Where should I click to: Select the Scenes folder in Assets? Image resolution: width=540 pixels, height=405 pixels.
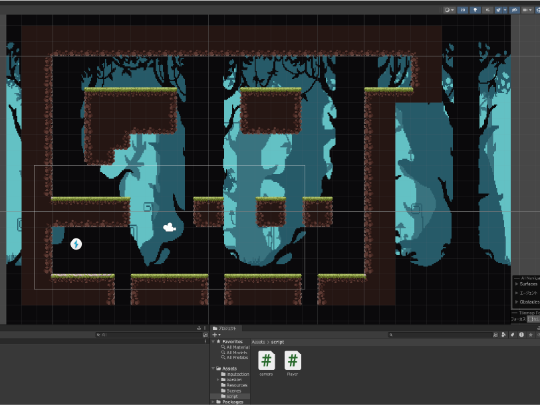coord(233,390)
